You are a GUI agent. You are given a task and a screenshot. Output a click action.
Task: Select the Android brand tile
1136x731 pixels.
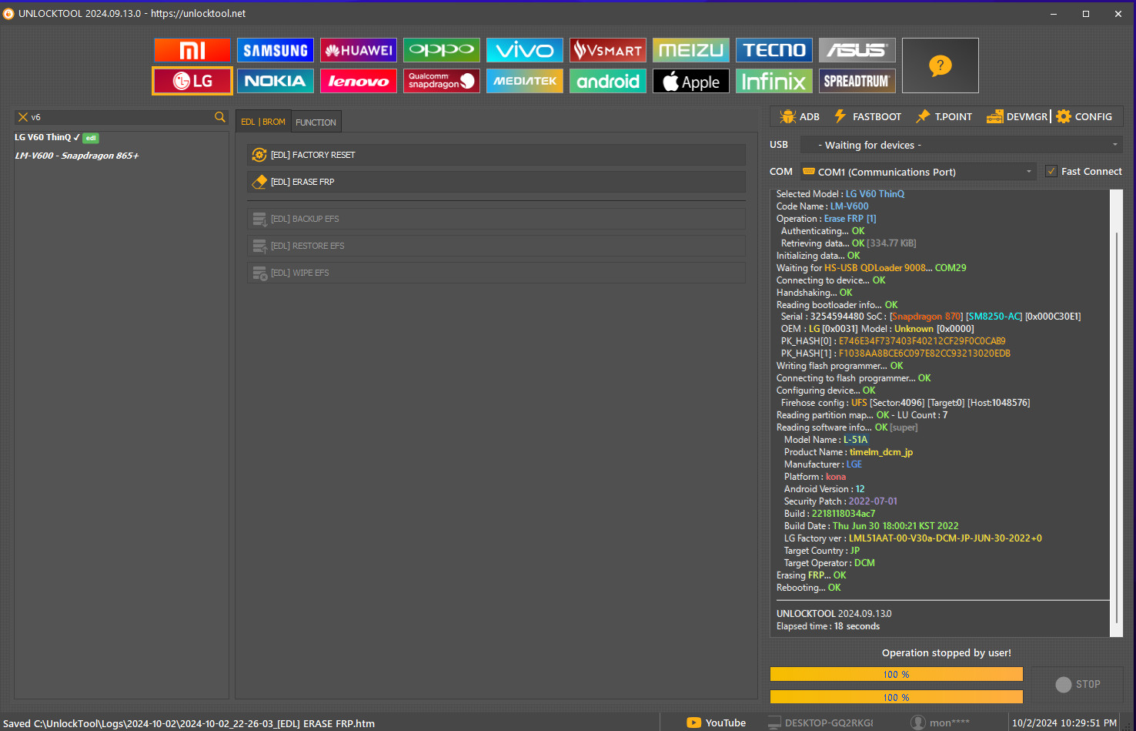(x=608, y=81)
